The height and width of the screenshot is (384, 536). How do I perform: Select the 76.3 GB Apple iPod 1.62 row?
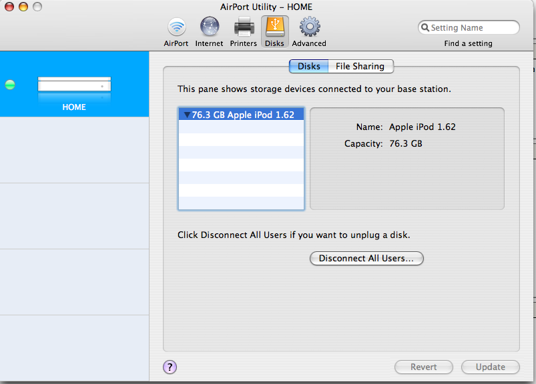click(x=241, y=115)
